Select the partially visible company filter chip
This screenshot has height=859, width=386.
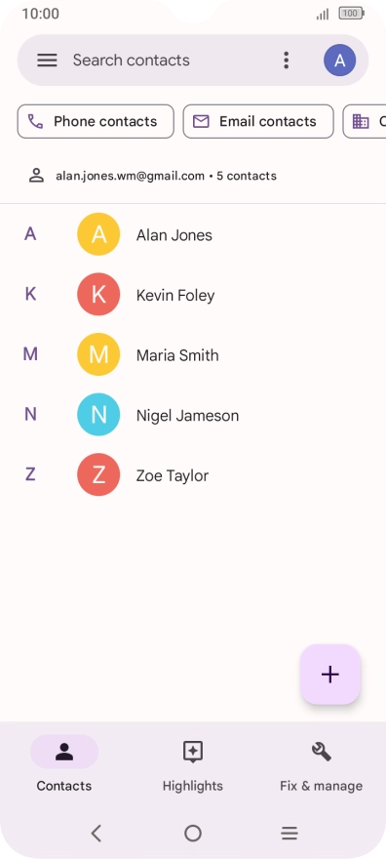[365, 122]
